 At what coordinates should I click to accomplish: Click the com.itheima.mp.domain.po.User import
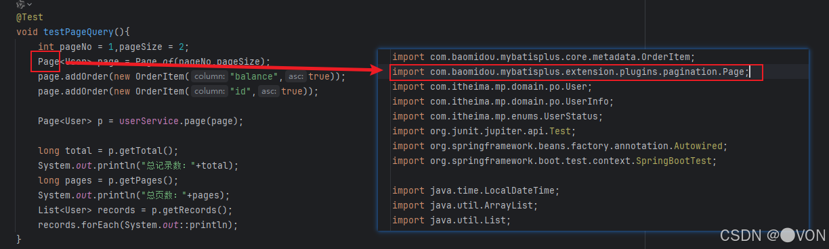click(x=492, y=87)
